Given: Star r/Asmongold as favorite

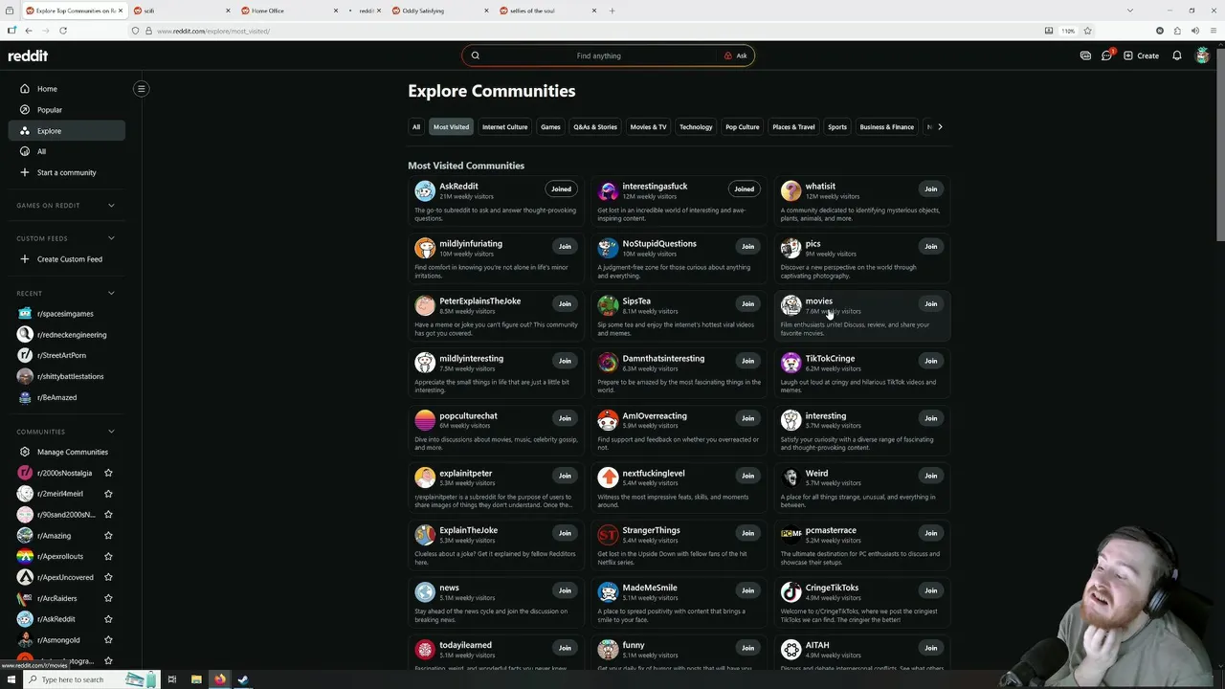Looking at the screenshot, I should 108,640.
